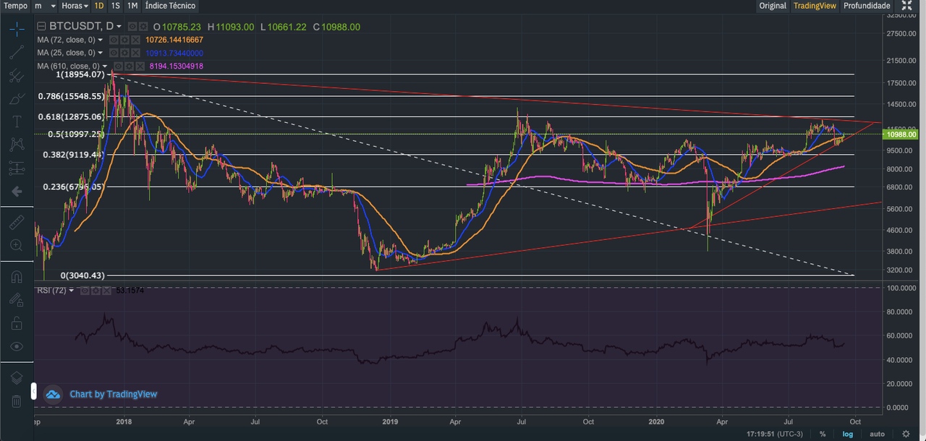This screenshot has height=441, width=926.
Task: Toggle auto scale at bottom right
Action: [877, 434]
